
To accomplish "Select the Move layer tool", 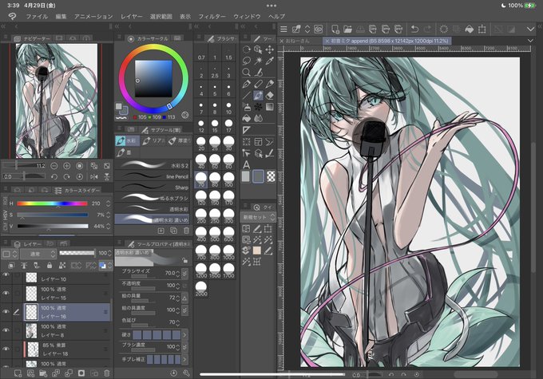I will pyautogui.click(x=269, y=49).
